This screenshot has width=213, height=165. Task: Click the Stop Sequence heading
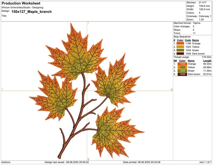click(182, 37)
